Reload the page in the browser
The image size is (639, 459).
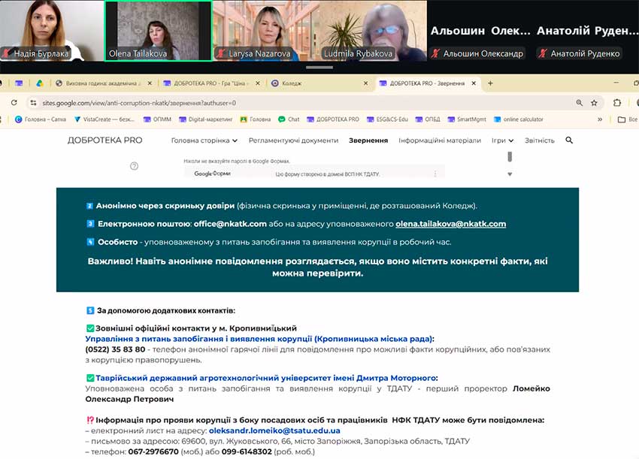pos(14,103)
